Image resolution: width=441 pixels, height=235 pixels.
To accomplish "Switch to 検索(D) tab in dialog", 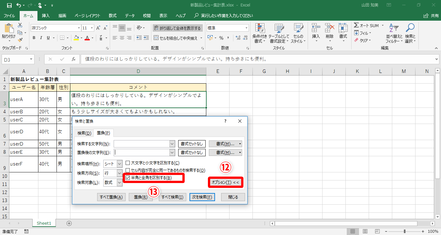I will (x=84, y=133).
